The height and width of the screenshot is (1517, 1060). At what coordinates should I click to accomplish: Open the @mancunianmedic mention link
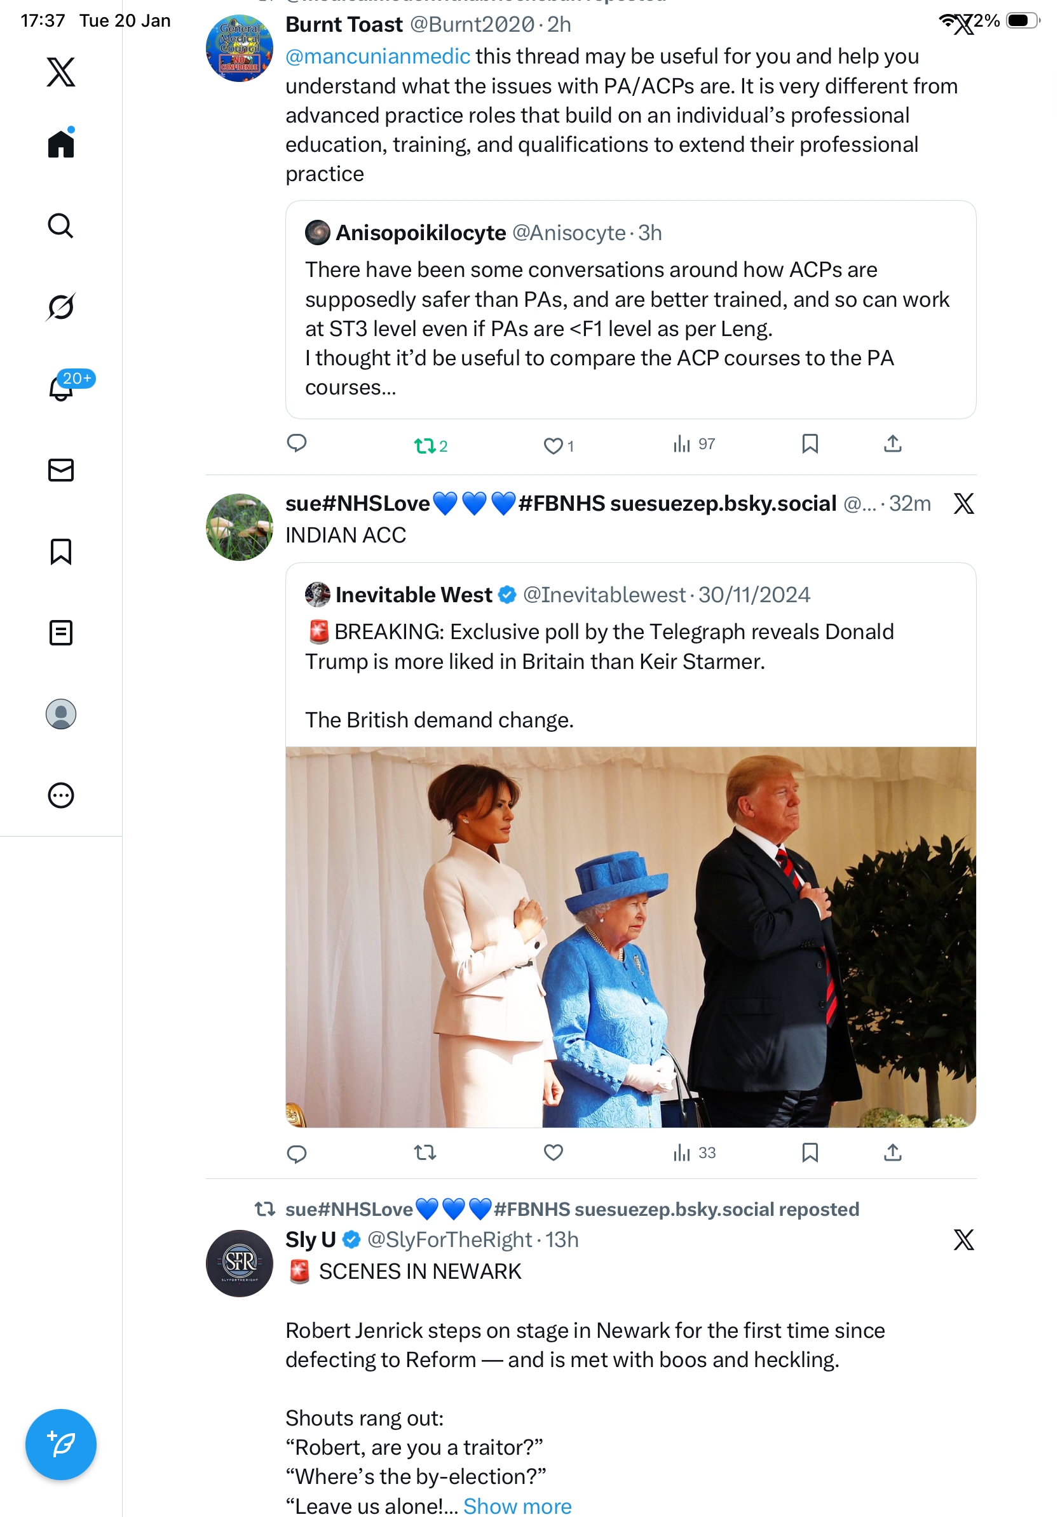point(377,57)
